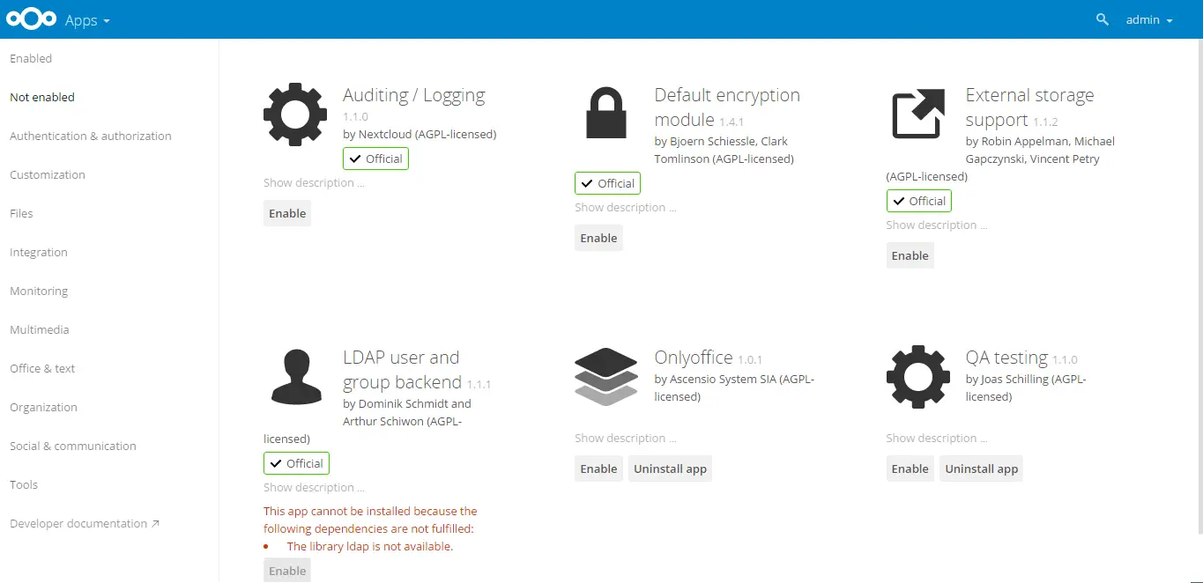Click the QA testing app title
This screenshot has height=583, width=1203.
tap(1006, 358)
